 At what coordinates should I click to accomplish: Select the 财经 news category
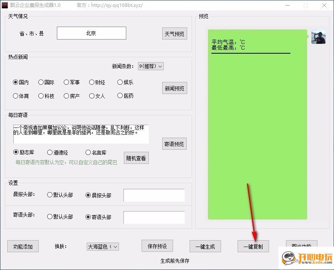[97, 82]
